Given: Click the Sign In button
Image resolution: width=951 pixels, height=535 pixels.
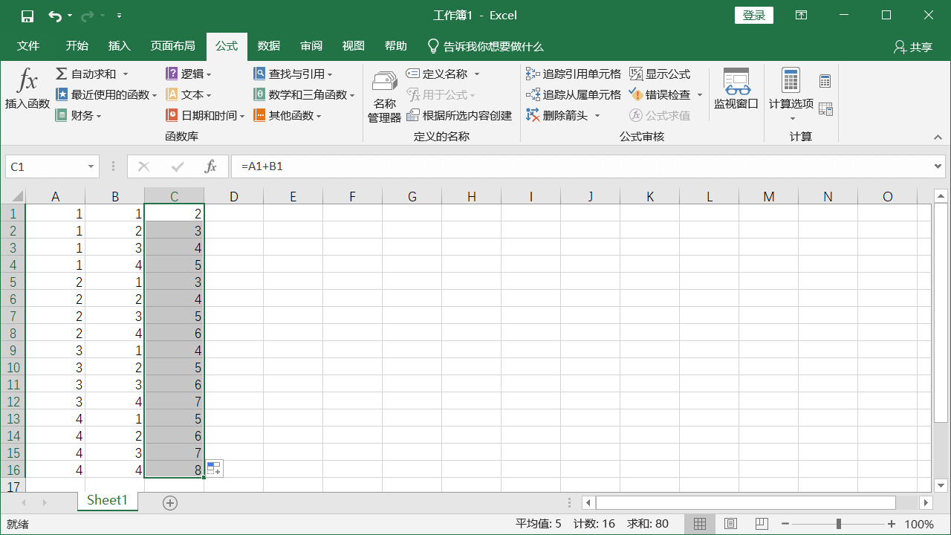Looking at the screenshot, I should pyautogui.click(x=753, y=16).
